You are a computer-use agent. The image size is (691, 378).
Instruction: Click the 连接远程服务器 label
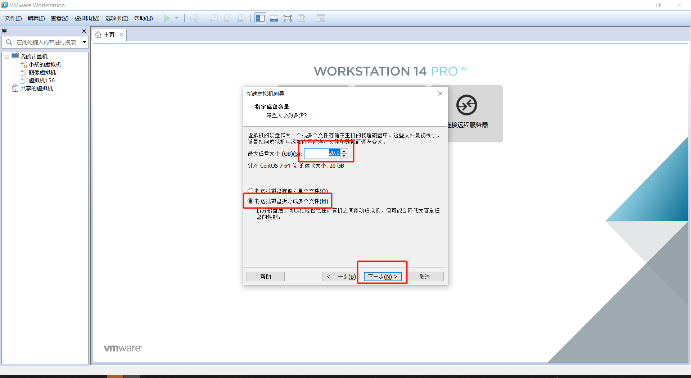tap(468, 125)
